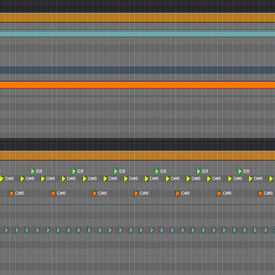Select the fifth E6 note from left

point(198,171)
